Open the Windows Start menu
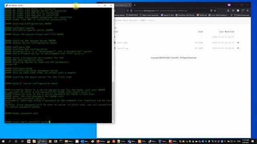The width and height of the screenshot is (257, 144). (3, 141)
